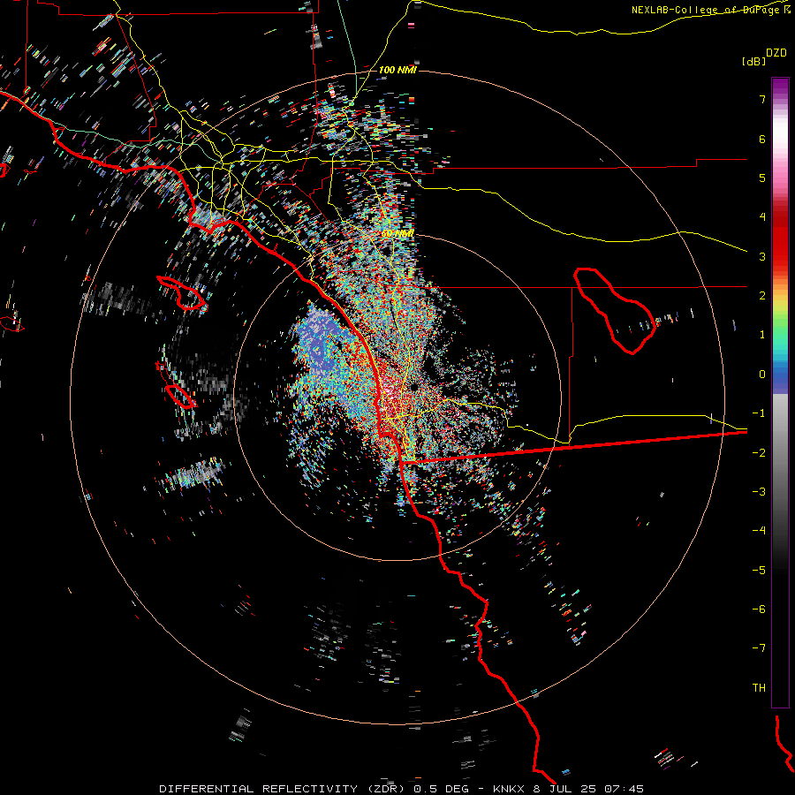This screenshot has height=795, width=795.
Task: Click the DZD legend title
Action: 776,53
